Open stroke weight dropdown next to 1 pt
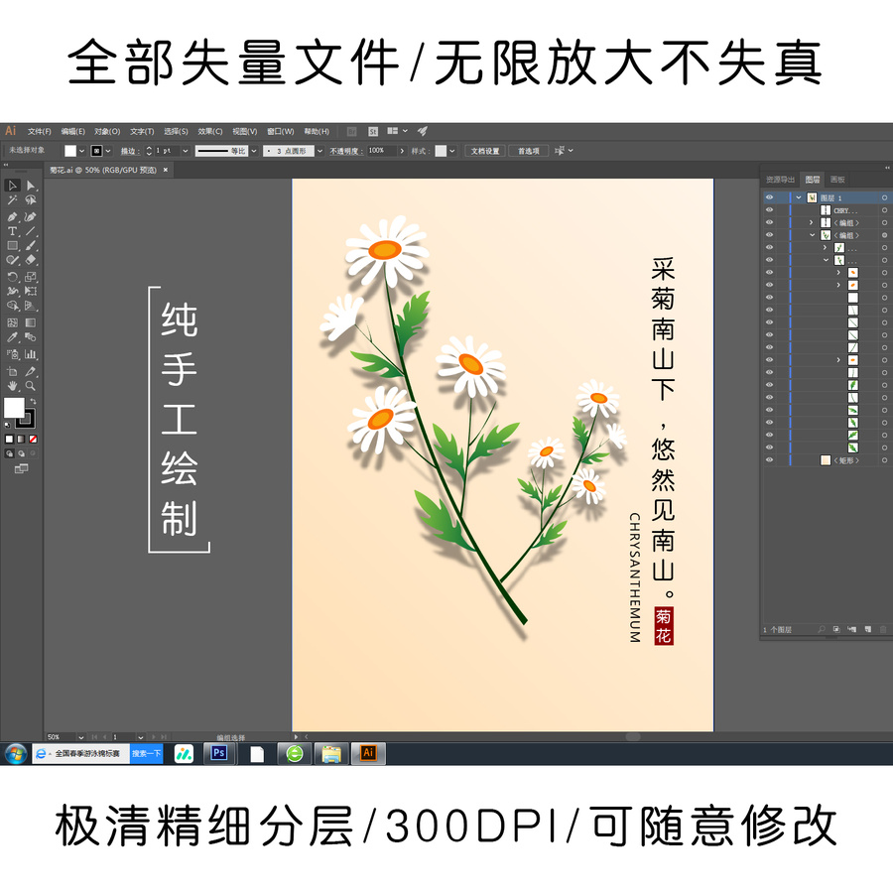Screen dimensions: 893x893 (186, 151)
